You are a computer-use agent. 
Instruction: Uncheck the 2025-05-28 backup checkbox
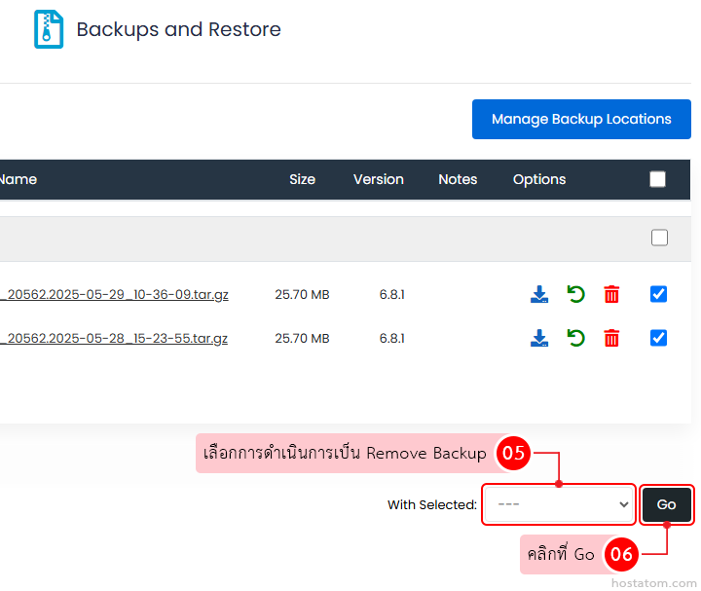[659, 338]
